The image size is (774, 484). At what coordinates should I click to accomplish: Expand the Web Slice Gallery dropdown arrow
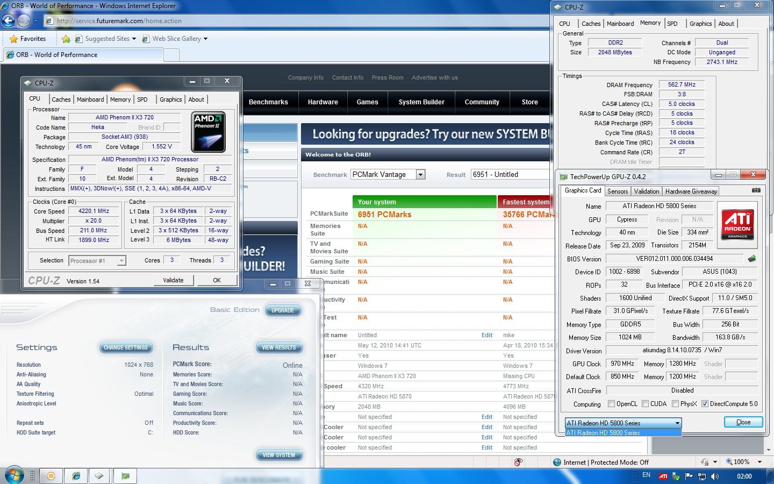click(205, 39)
